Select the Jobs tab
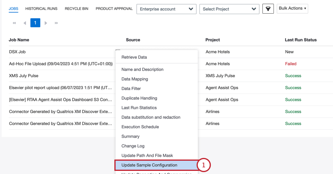This screenshot has height=174, width=333. point(13,9)
